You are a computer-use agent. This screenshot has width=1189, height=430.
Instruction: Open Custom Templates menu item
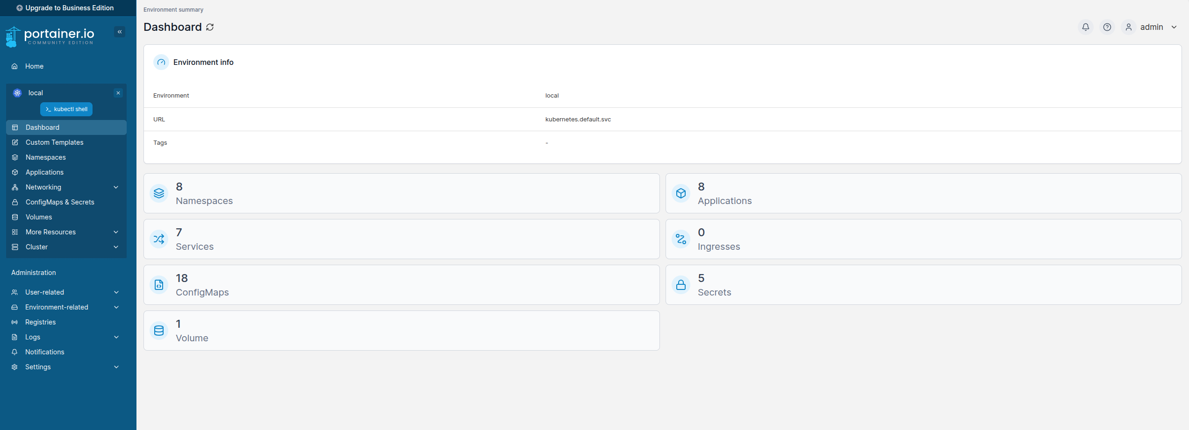coord(66,142)
